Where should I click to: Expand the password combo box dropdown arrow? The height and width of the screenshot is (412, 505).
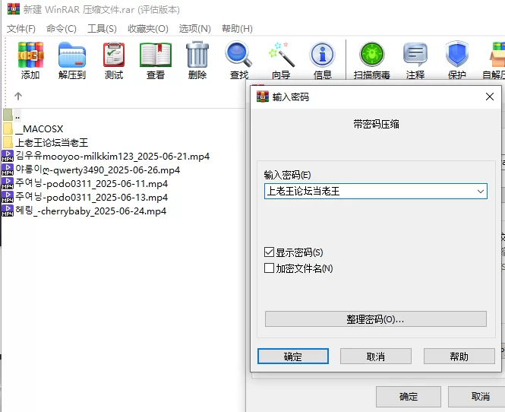481,191
